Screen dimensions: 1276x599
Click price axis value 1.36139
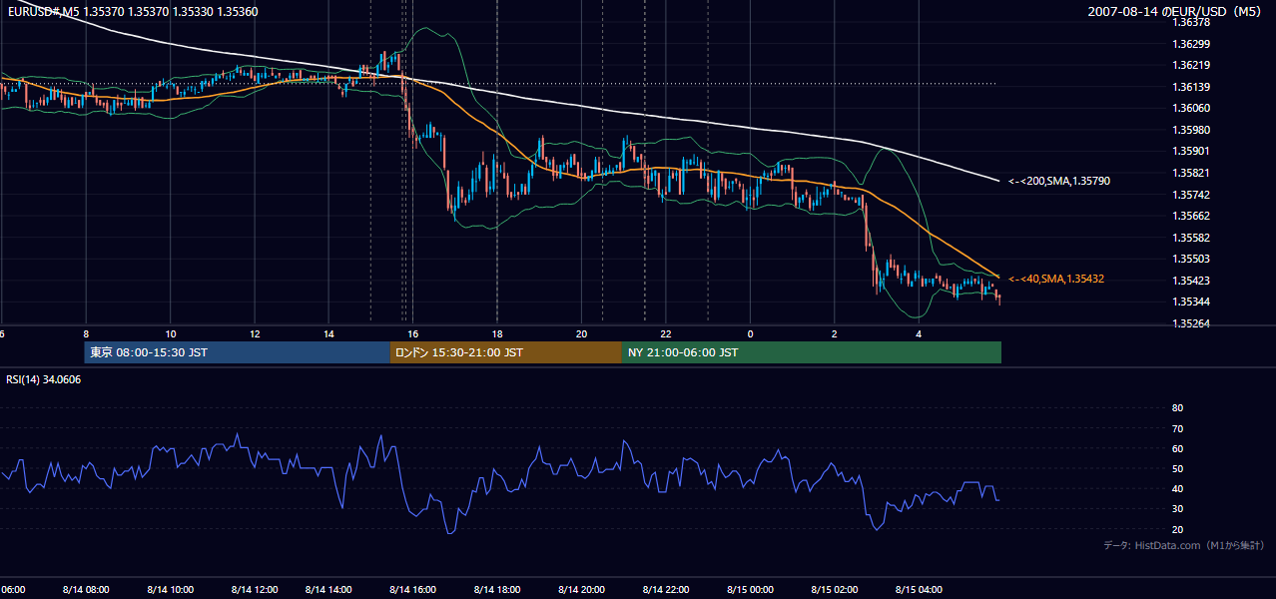tap(1189, 87)
